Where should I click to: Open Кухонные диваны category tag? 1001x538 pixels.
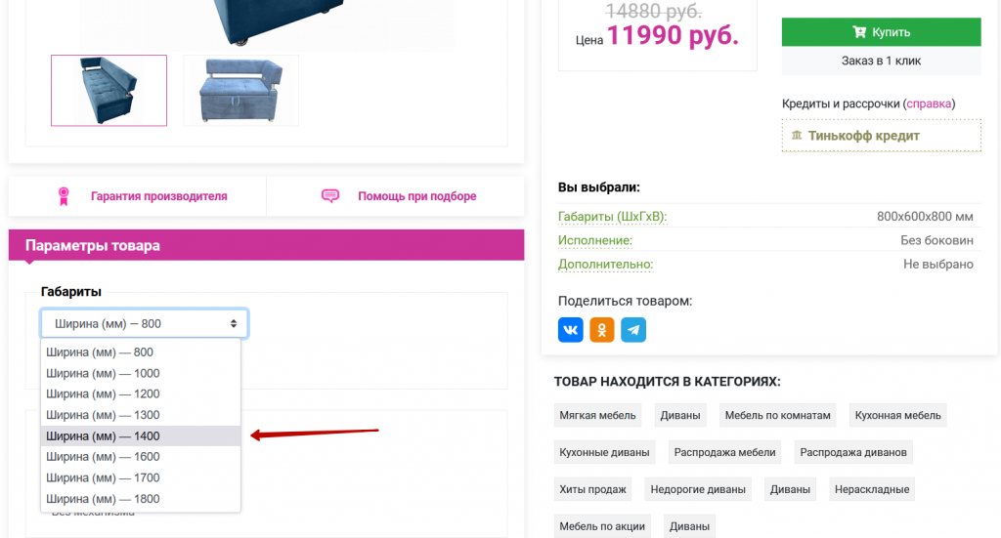604,453
